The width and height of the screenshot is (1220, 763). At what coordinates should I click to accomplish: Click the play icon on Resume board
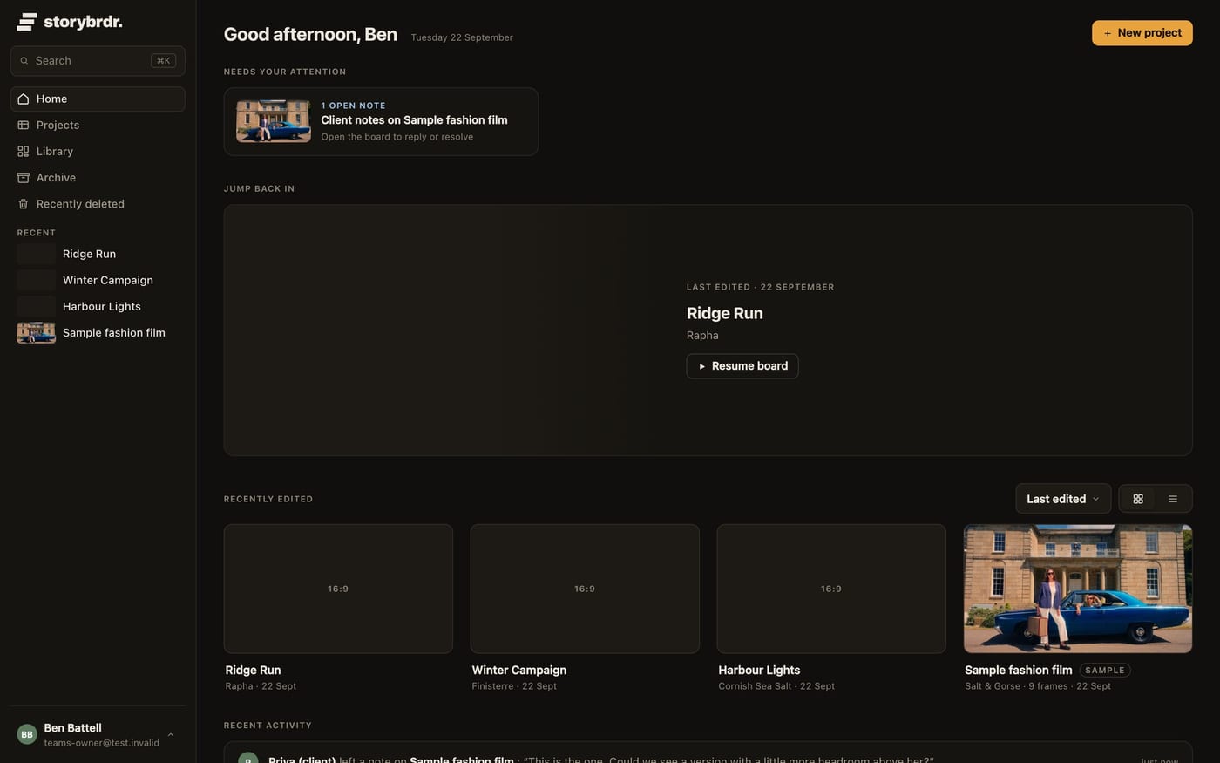(x=702, y=366)
